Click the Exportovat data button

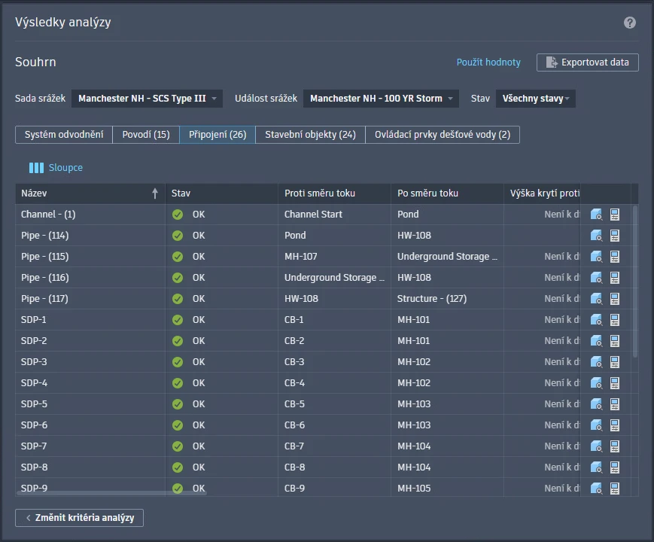587,62
